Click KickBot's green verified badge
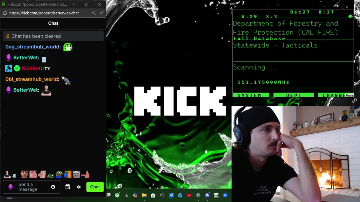This screenshot has height=202, width=360. click(x=17, y=68)
